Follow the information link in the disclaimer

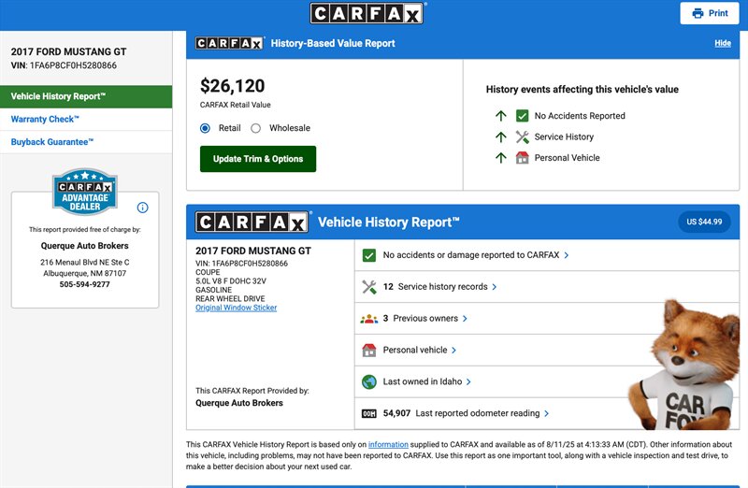388,445
